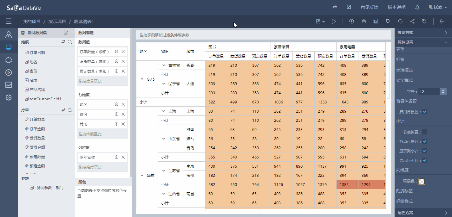Select the 文字样式 property item
The image size is (452, 217).
pyautogui.click(x=404, y=80)
